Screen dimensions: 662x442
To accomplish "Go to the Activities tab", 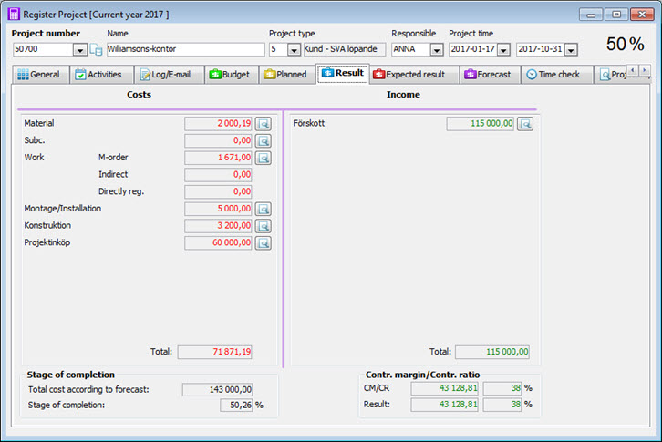I will coord(100,75).
